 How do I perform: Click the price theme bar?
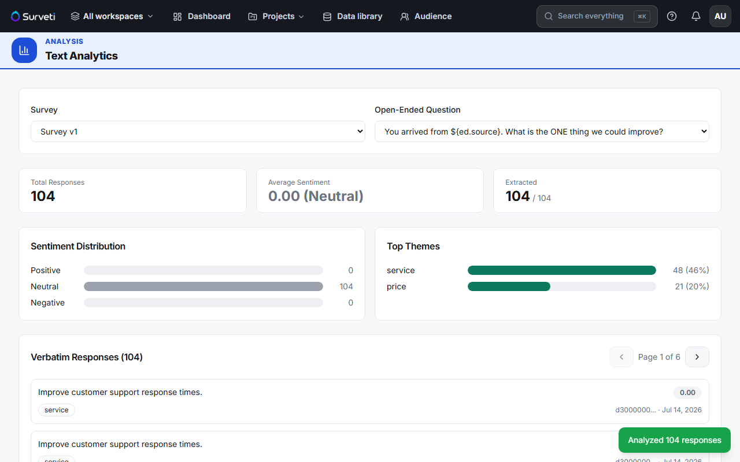(562, 286)
